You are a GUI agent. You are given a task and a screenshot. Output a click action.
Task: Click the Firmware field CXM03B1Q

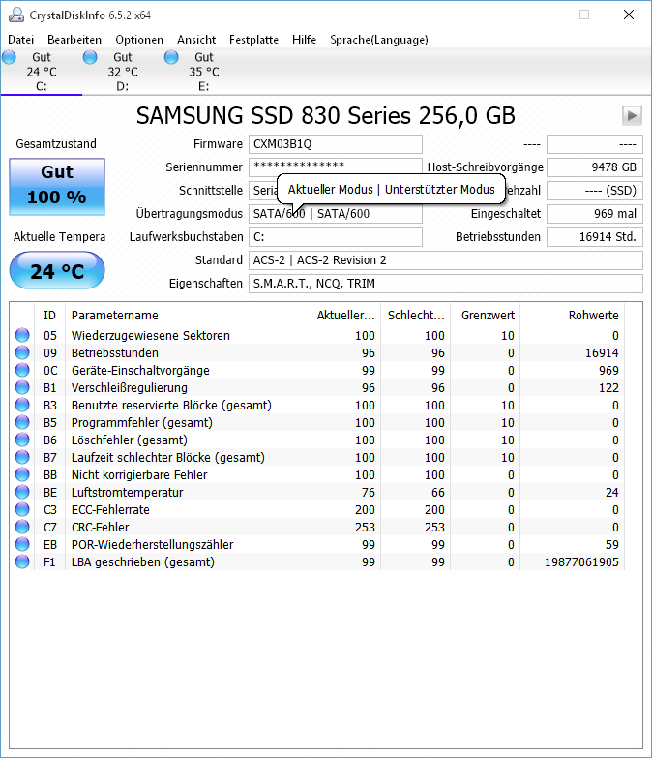[336, 144]
